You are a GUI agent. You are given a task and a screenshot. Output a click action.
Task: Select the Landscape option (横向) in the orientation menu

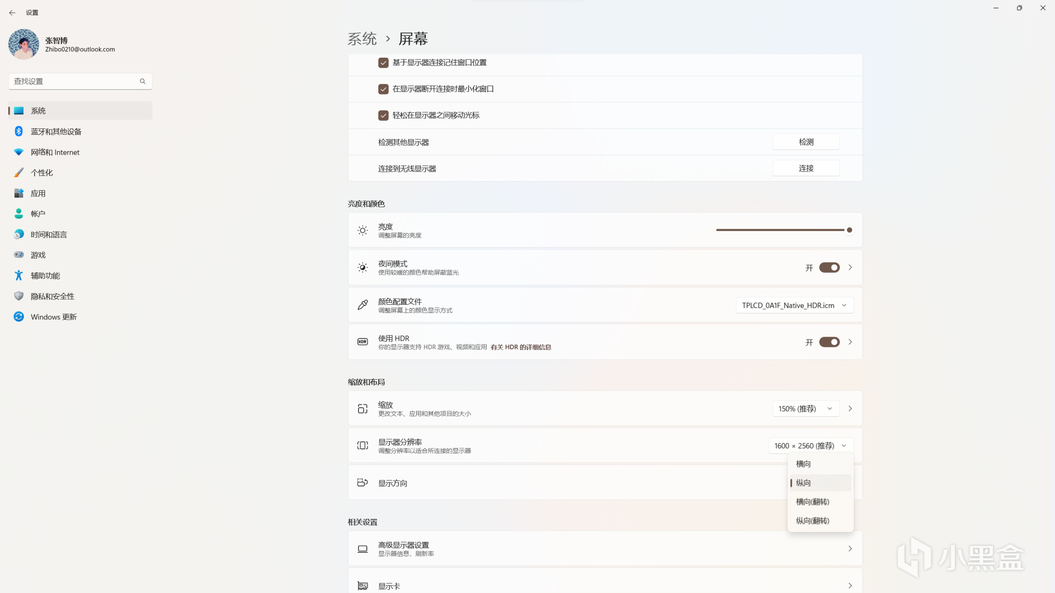pyautogui.click(x=804, y=464)
